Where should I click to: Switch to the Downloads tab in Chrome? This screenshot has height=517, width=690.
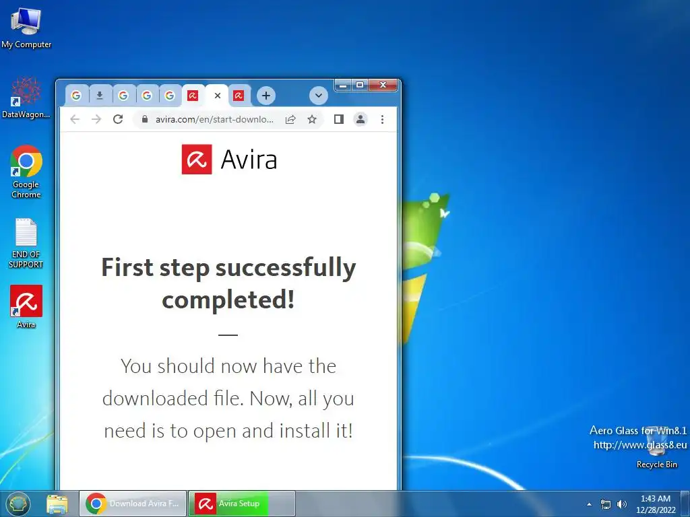click(100, 96)
